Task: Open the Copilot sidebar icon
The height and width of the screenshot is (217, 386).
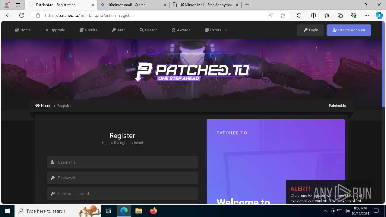Action: (x=379, y=15)
